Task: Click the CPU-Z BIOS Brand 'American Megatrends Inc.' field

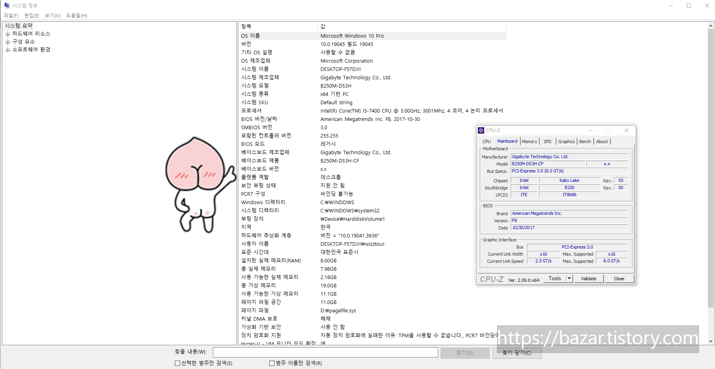Action: 569,213
